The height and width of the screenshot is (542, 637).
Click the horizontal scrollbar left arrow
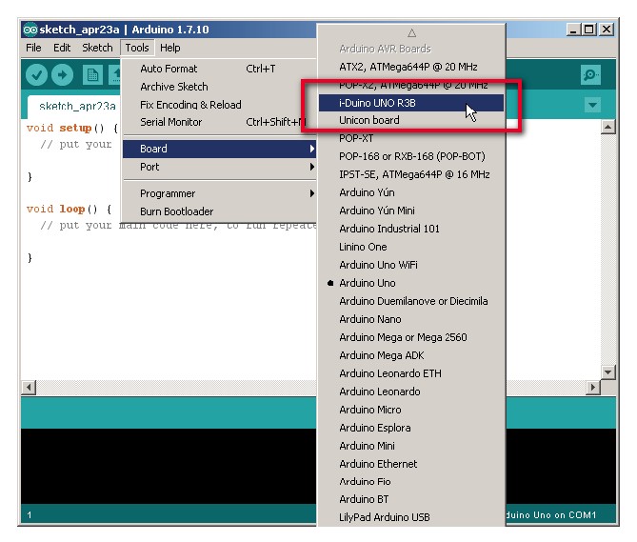(x=29, y=387)
